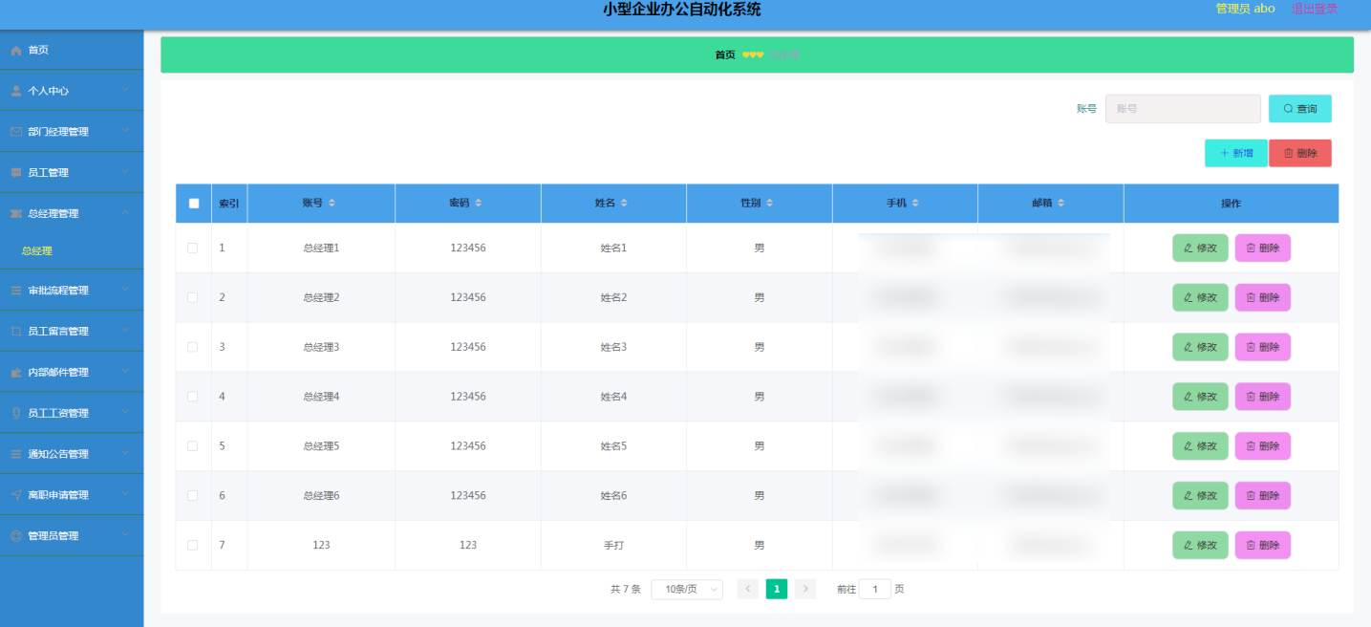The width and height of the screenshot is (1371, 627).
Task: Sort by the 性别 column arrows
Action: (x=770, y=204)
